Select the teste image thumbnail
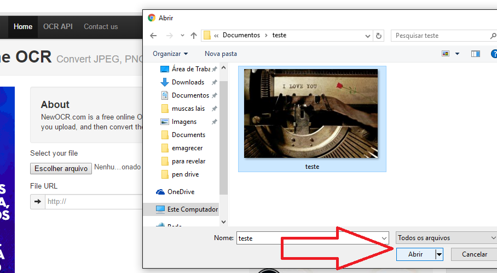 click(x=311, y=114)
